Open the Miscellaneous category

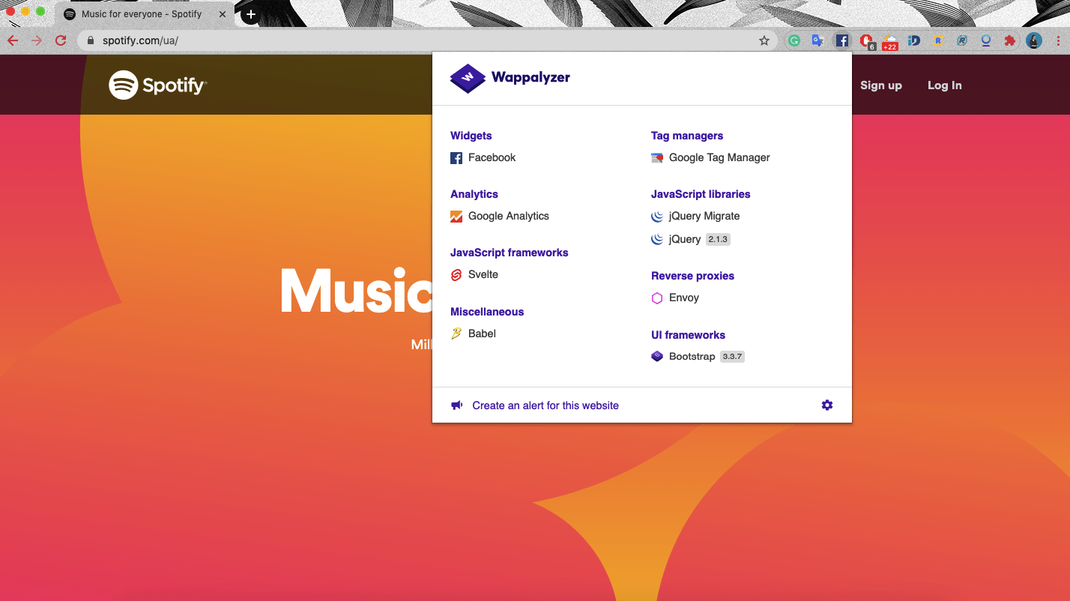[487, 312]
